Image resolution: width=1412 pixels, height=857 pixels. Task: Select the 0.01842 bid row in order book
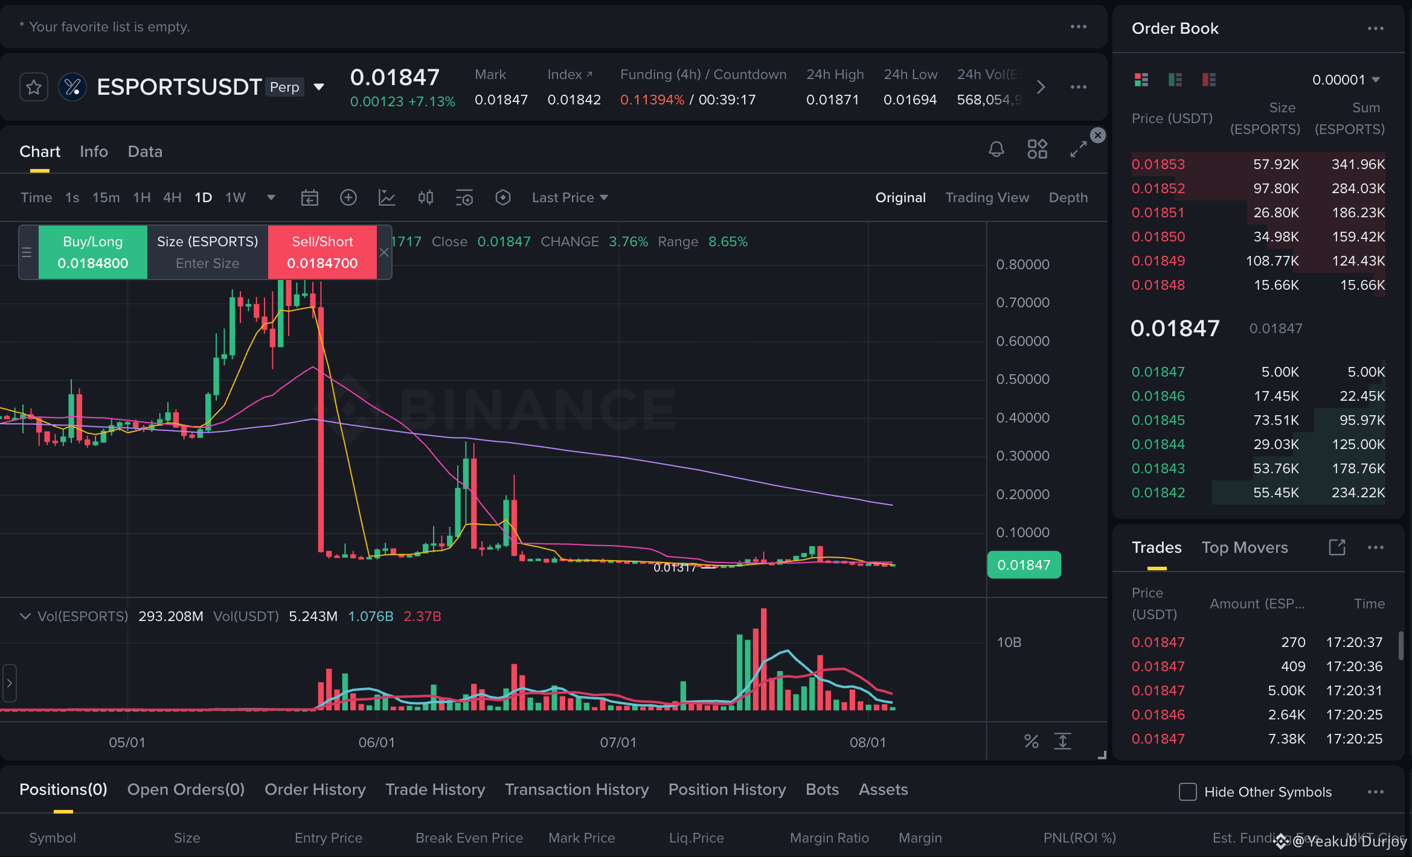[1259, 492]
